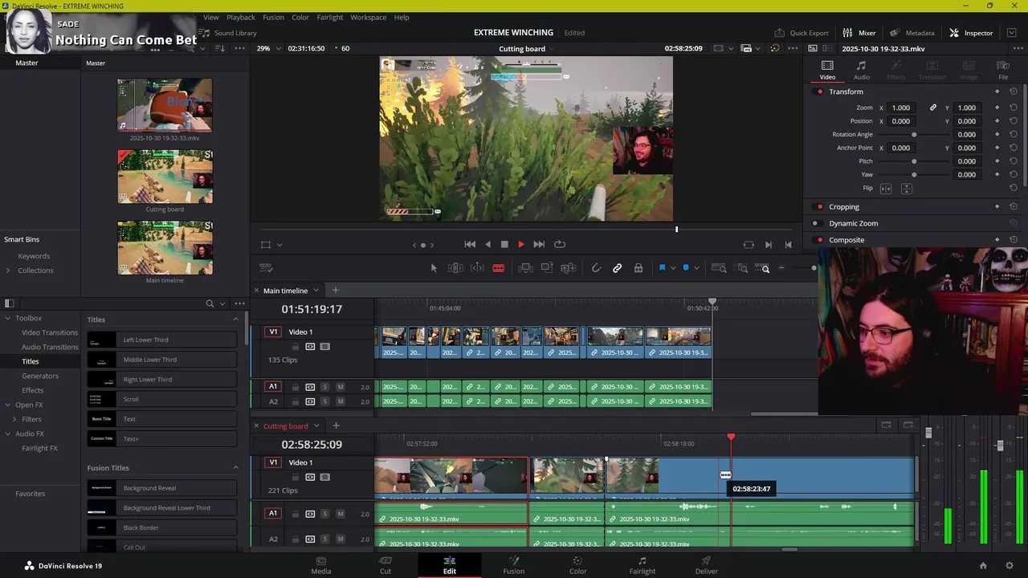Click Flip Horizontal icon in Inspector
This screenshot has width=1028, height=578.
coord(886,189)
